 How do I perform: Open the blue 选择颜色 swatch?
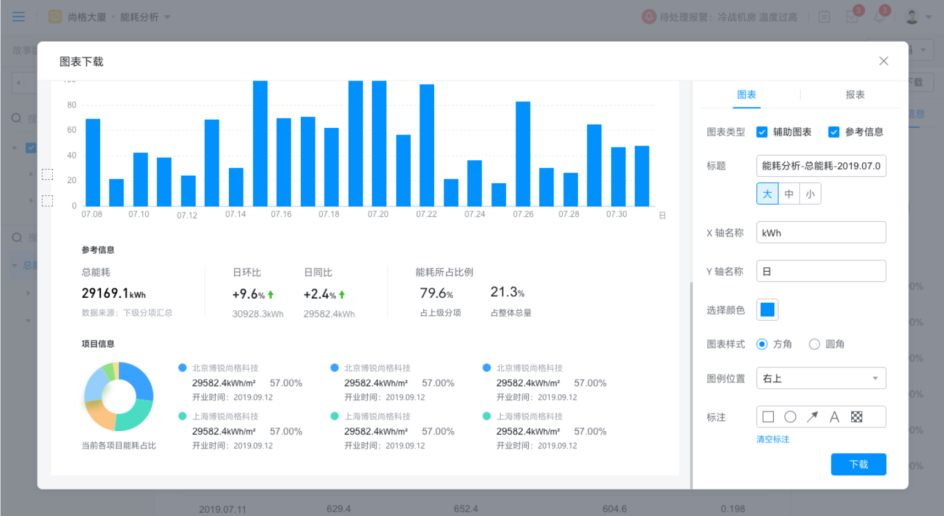[767, 310]
